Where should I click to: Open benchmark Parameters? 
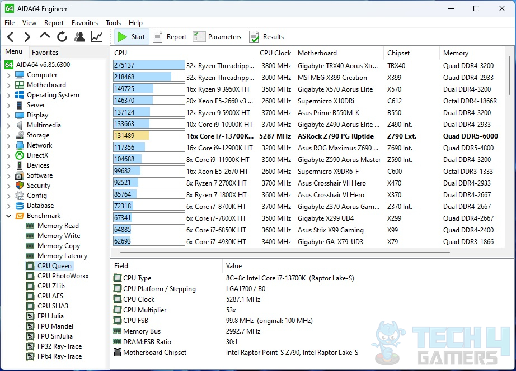[x=217, y=37]
